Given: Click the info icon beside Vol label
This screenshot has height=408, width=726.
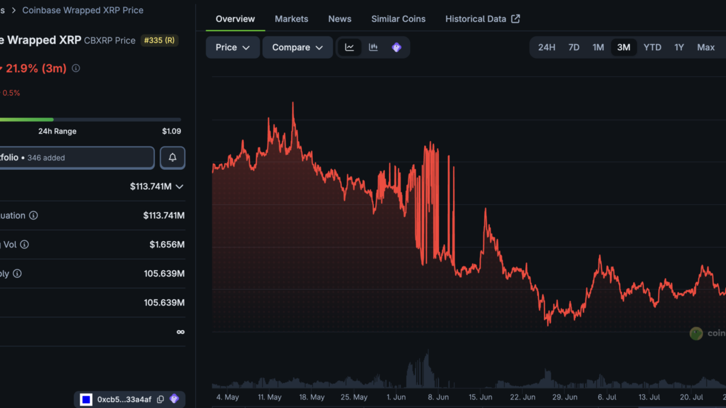Looking at the screenshot, I should 24,244.
